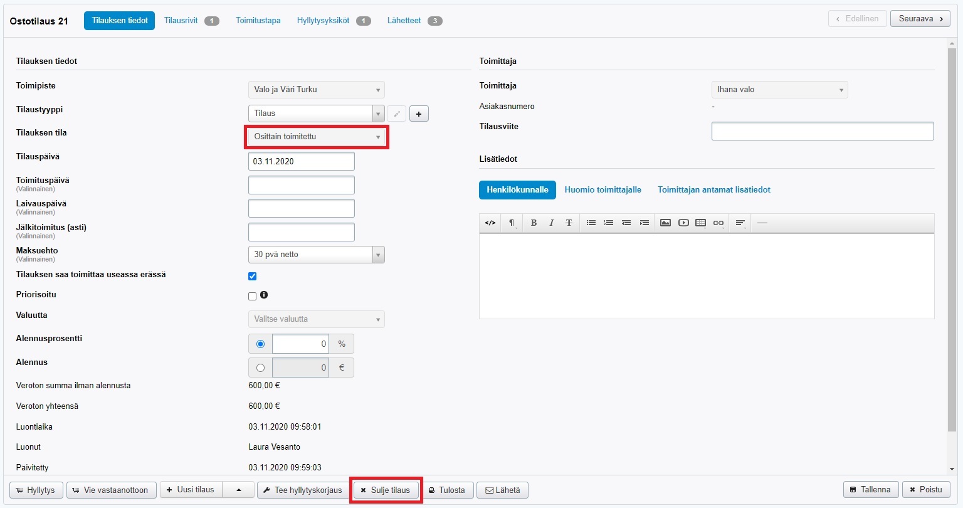Toggle bold formatting in the editor
The width and height of the screenshot is (963, 508).
(x=534, y=223)
